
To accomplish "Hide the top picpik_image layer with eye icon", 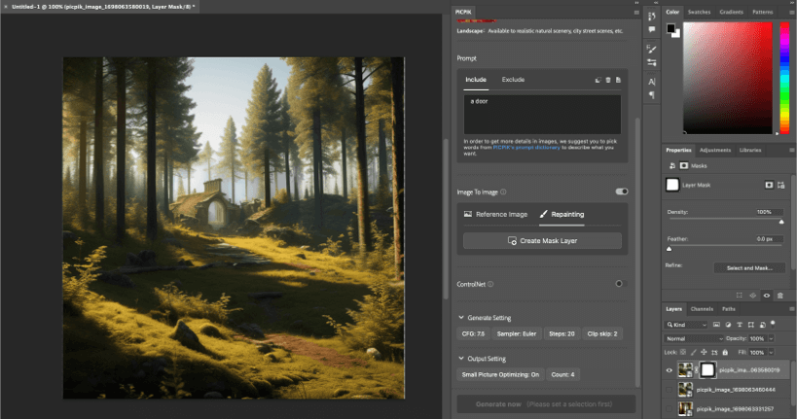I will [x=668, y=369].
